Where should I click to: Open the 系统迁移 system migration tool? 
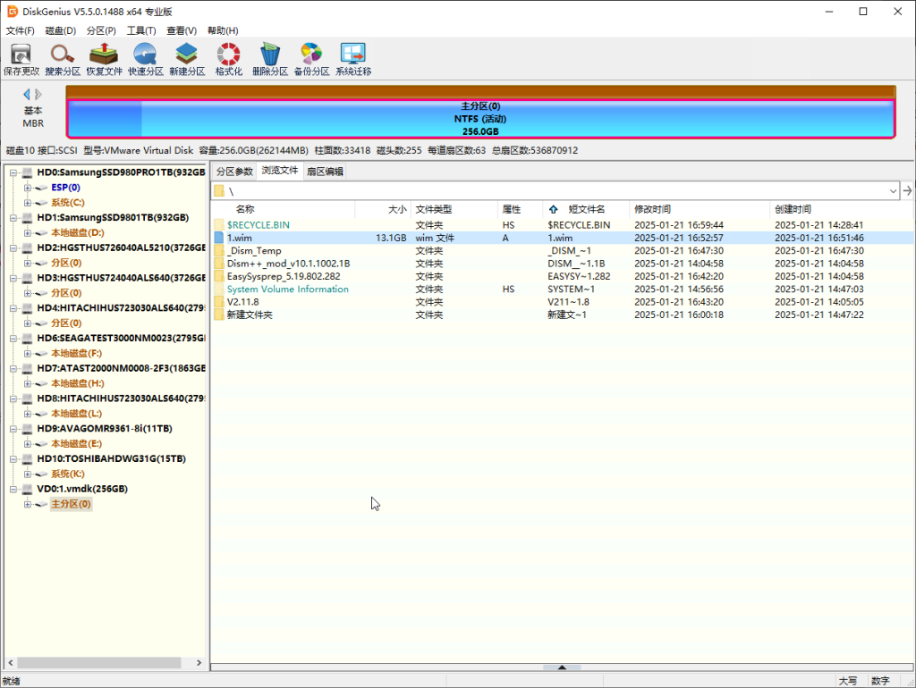pos(352,59)
